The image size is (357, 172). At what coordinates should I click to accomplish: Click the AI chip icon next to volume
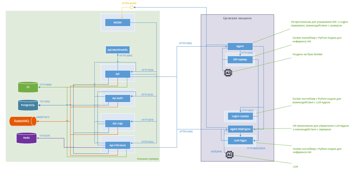[x=229, y=155]
